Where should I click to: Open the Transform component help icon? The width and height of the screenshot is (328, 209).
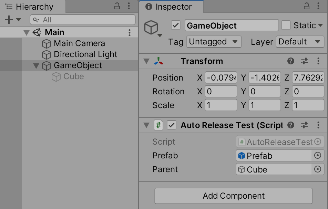coord(291,61)
